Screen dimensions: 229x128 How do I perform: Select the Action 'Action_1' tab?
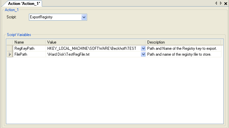(24, 4)
